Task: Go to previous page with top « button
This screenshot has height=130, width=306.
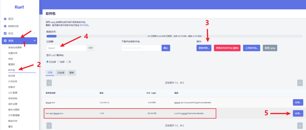Action: [49, 83]
